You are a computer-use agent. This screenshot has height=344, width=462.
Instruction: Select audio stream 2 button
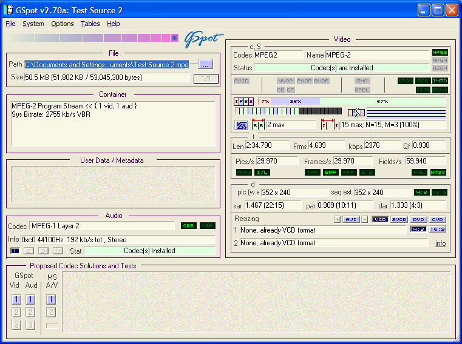[29, 251]
